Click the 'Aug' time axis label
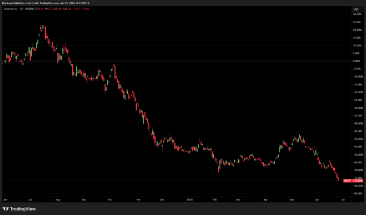Screen dimensions: 366x215 pos(58,200)
